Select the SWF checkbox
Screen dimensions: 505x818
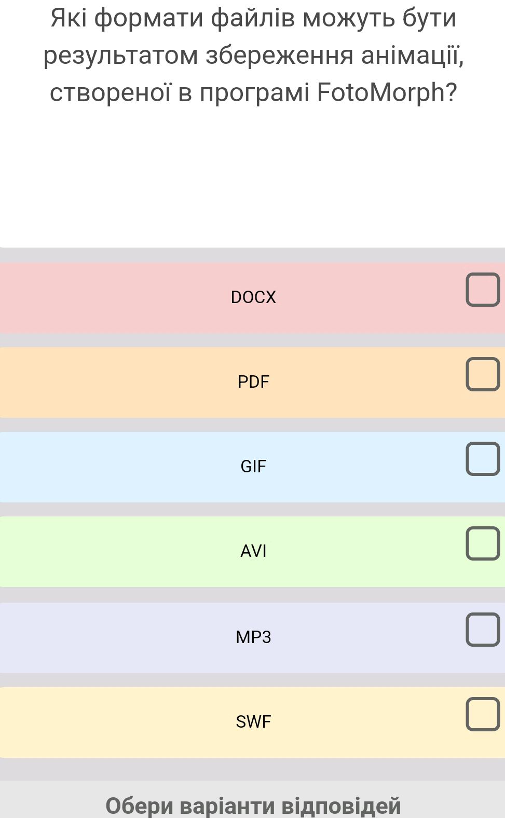point(482,714)
